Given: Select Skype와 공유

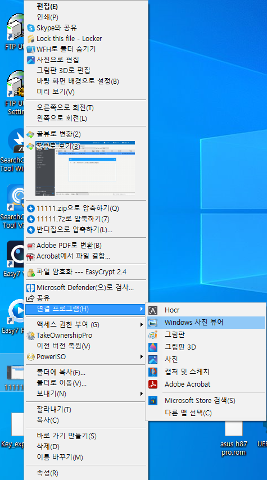Looking at the screenshot, I should [x=86, y=28].
